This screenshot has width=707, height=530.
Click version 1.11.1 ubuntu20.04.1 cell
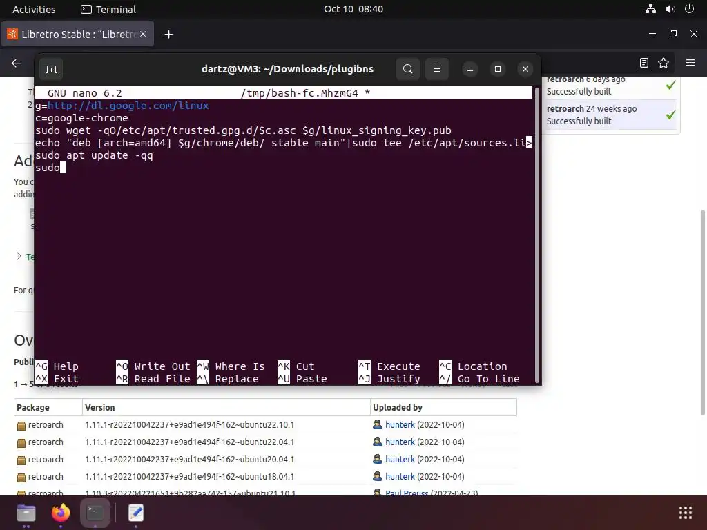click(189, 459)
